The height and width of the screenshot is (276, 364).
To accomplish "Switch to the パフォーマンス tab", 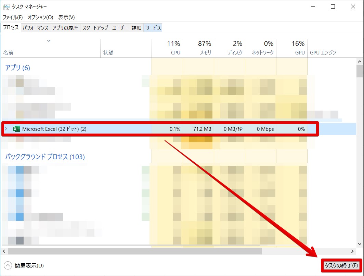I will 35,28.
